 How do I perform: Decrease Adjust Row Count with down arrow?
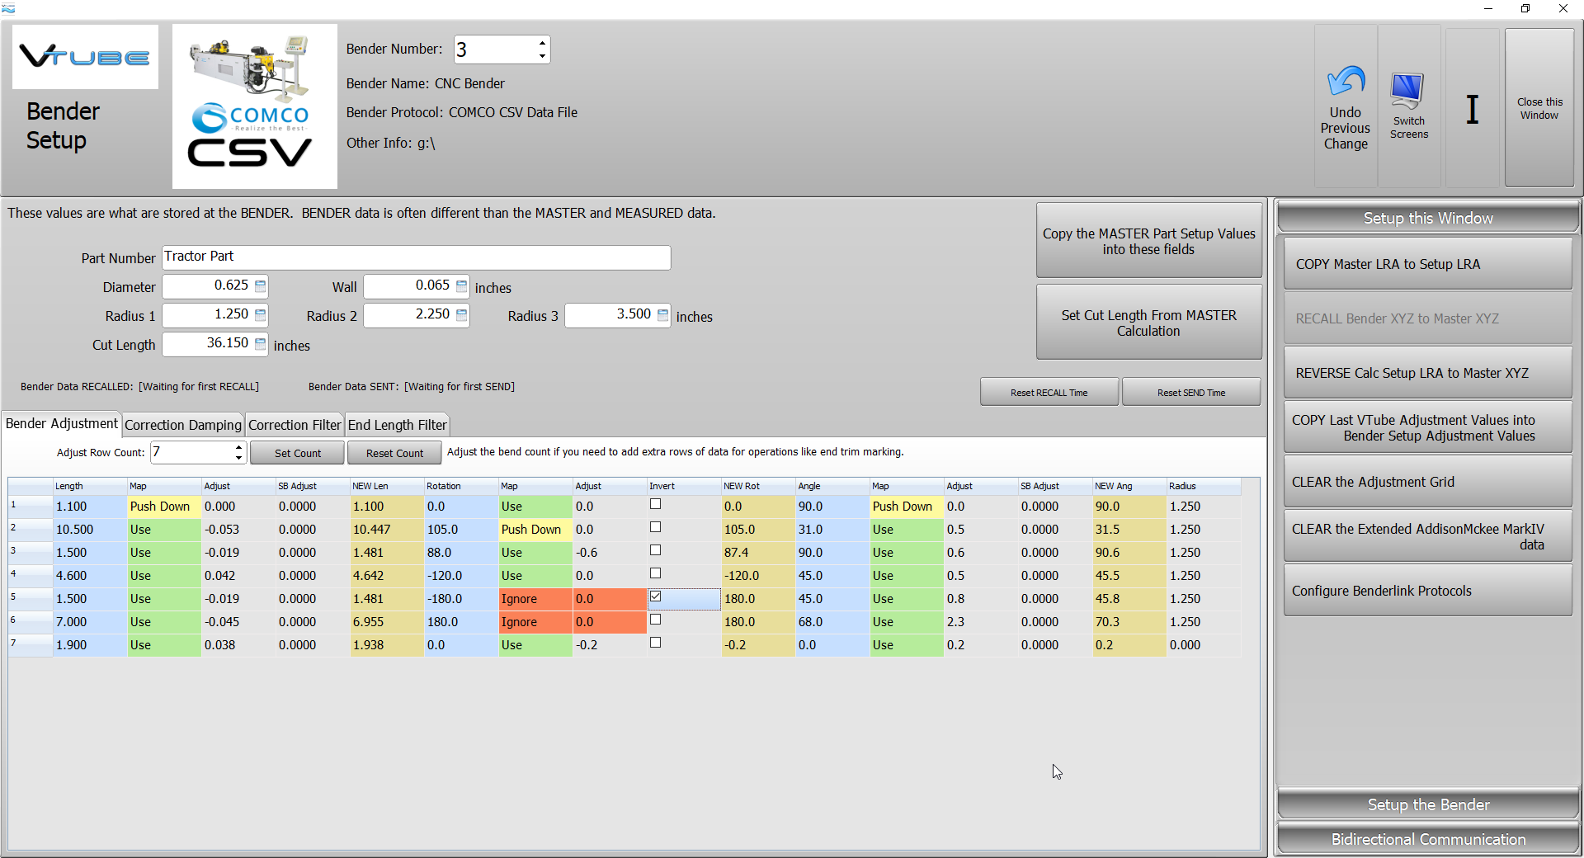click(238, 457)
